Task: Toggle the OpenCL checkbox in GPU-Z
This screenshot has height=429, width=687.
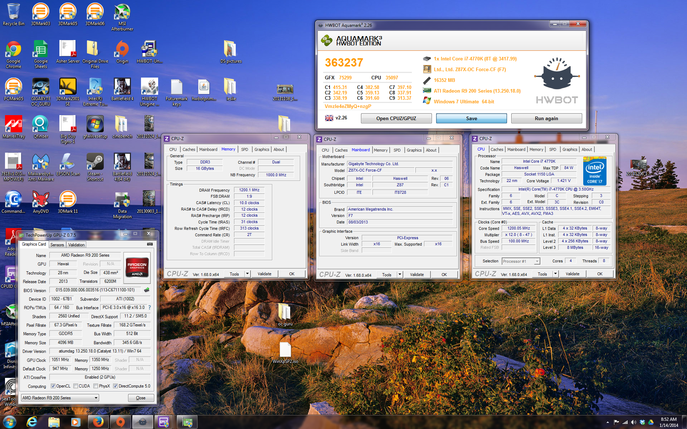Action: point(53,386)
